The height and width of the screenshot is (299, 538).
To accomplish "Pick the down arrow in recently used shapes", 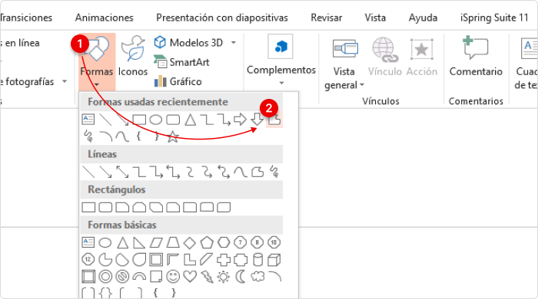I will (257, 120).
